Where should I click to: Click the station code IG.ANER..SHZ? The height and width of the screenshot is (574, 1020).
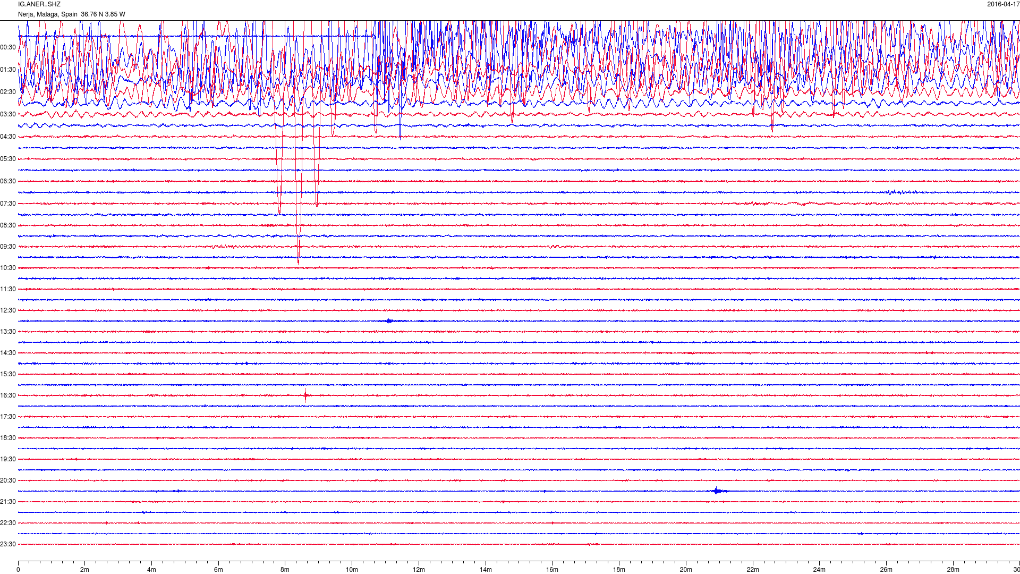pyautogui.click(x=39, y=4)
